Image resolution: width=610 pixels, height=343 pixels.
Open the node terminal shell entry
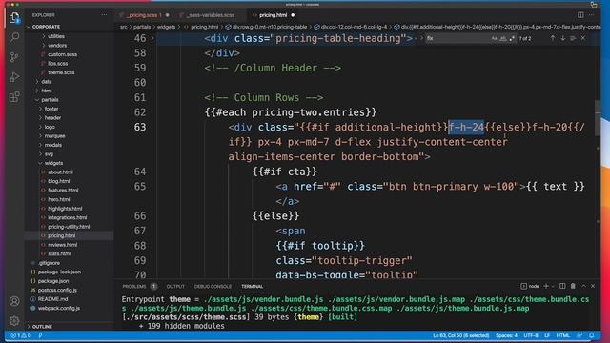[x=530, y=286]
